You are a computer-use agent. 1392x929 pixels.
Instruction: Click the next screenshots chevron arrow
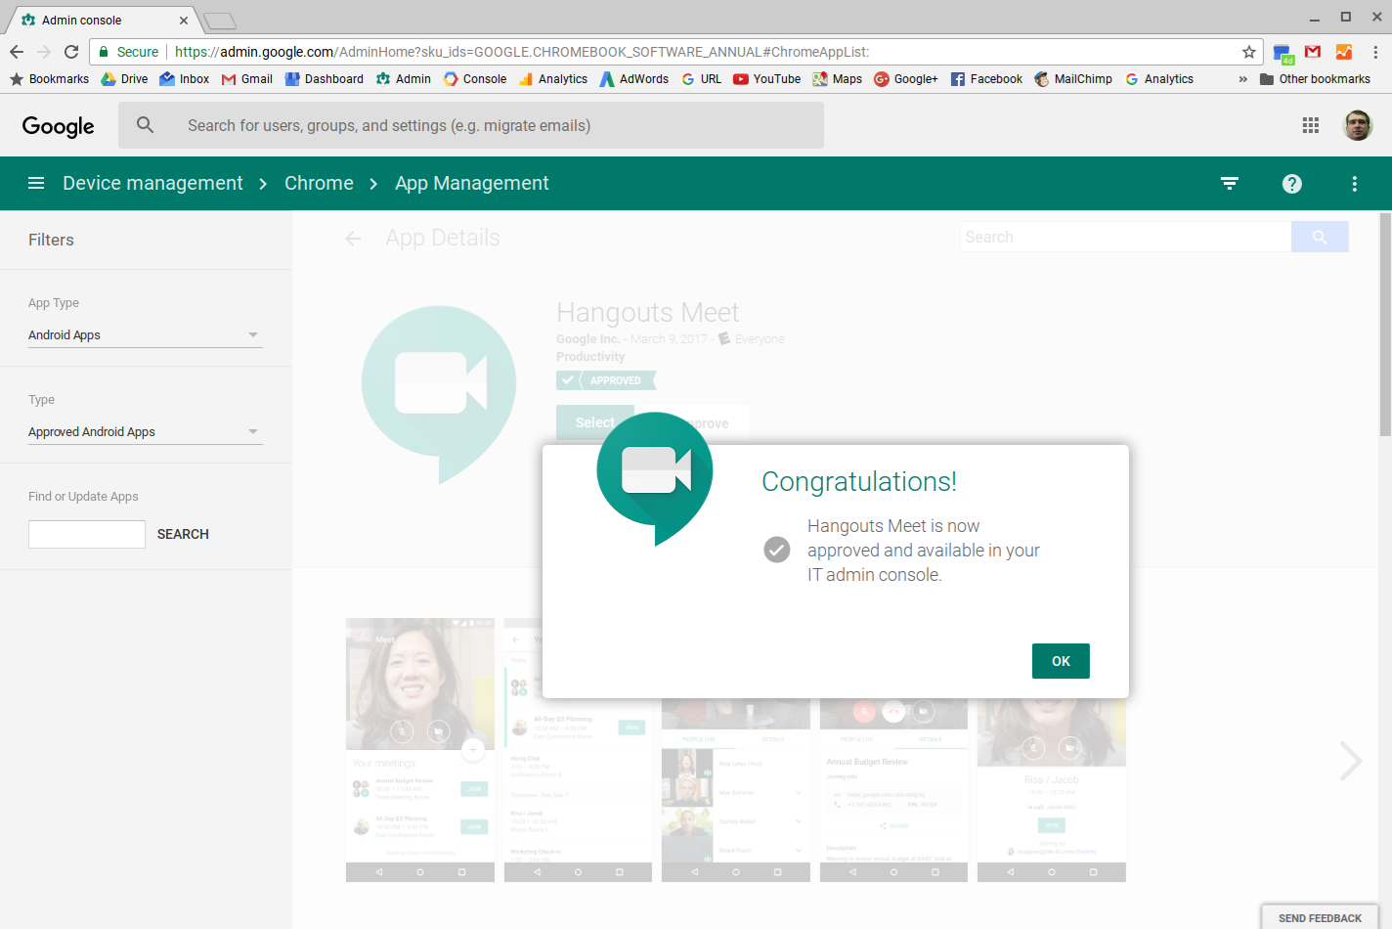[1351, 761]
